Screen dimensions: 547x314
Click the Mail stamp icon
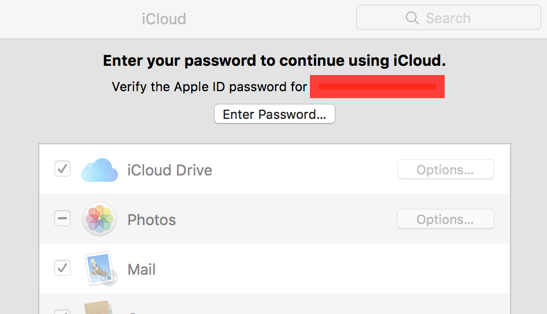101,269
